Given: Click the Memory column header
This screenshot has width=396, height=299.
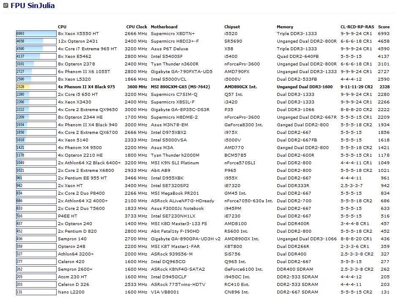Looking at the screenshot, I should click(285, 27).
